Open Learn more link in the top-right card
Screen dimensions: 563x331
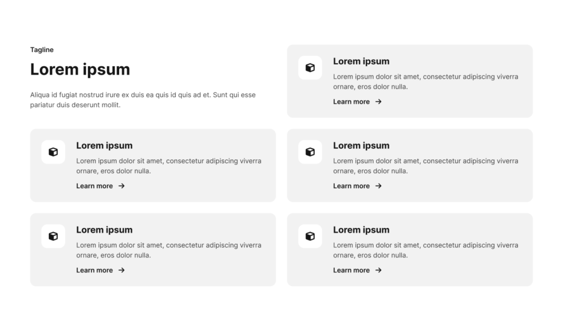point(357,102)
